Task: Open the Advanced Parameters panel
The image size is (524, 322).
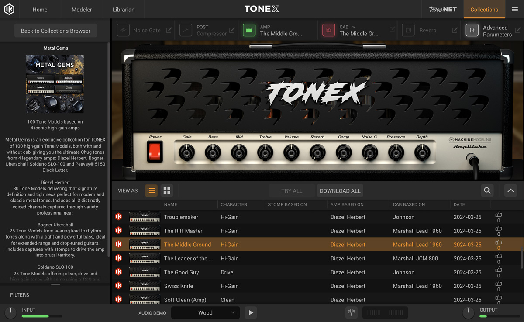Action: pyautogui.click(x=472, y=30)
